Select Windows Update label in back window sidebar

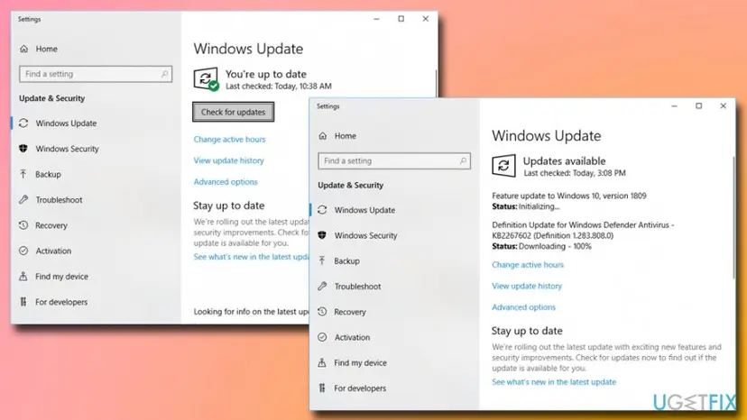pos(66,123)
